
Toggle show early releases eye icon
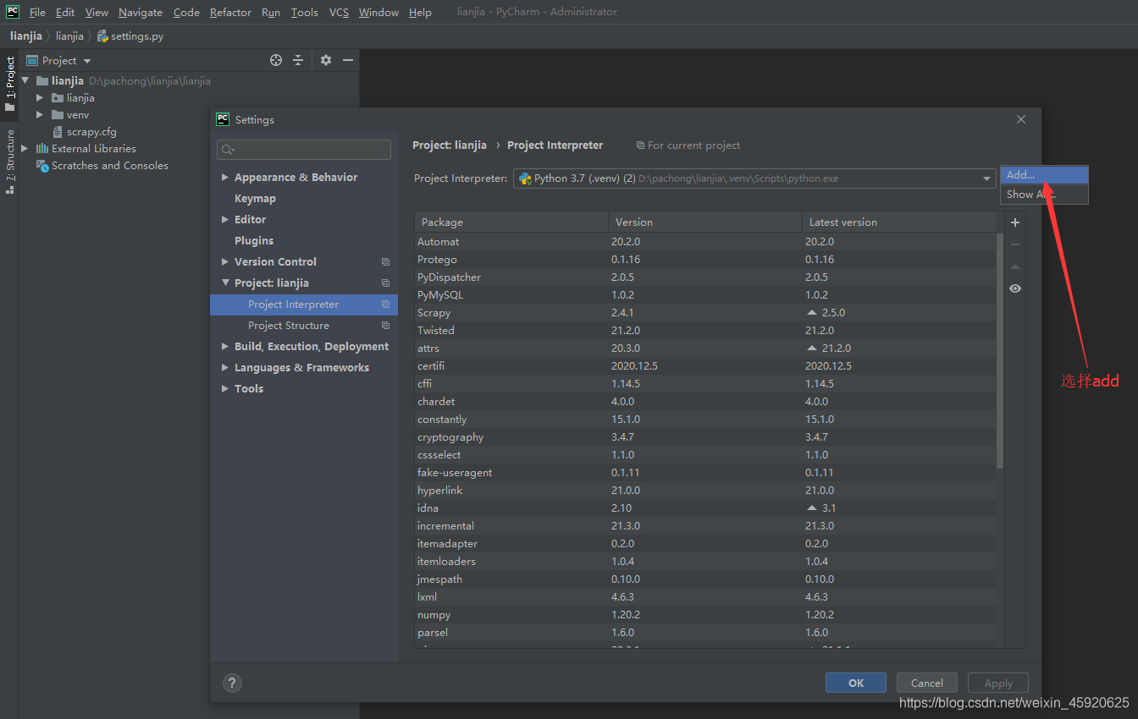point(1015,288)
